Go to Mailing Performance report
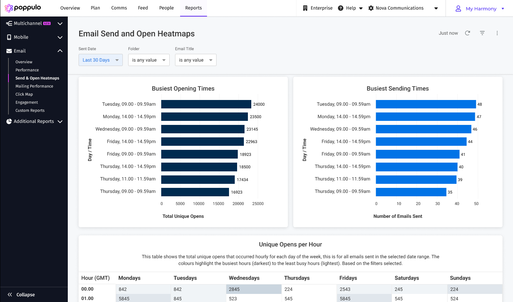The height and width of the screenshot is (302, 513). tap(34, 86)
